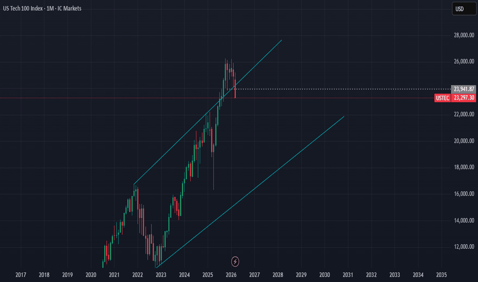478x282 pixels.
Task: Click the red USTEC symbol label
Action: coord(442,98)
